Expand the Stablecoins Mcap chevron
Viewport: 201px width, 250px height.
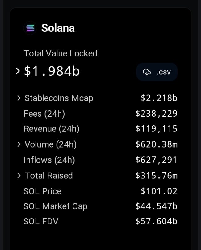[x=19, y=98]
